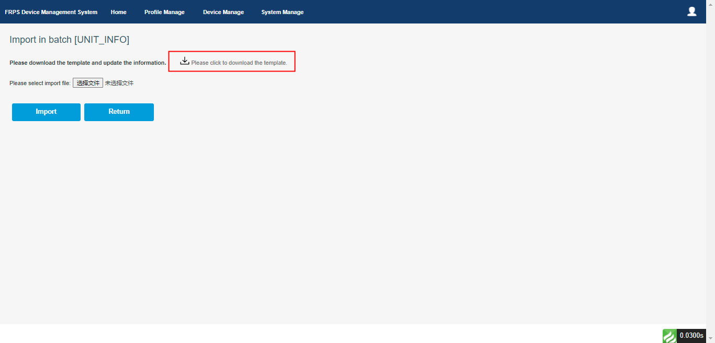
Task: Open the Profile Manage menu
Action: point(164,12)
